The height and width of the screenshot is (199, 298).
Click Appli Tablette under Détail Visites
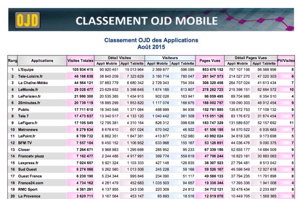(132, 63)
